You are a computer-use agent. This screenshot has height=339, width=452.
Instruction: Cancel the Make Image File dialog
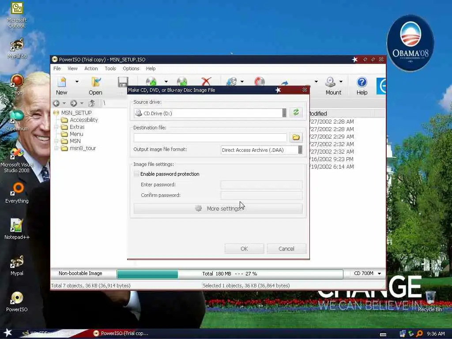286,249
